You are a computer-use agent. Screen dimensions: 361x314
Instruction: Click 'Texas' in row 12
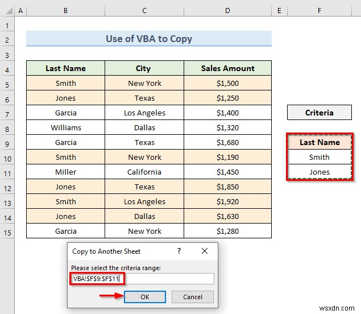[144, 187]
